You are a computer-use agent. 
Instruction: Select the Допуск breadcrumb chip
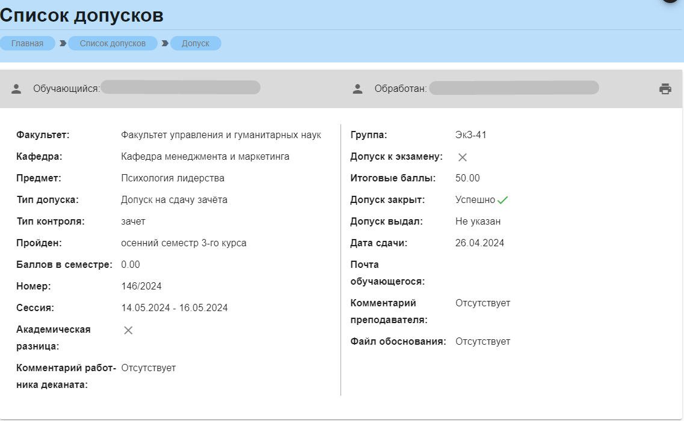click(196, 43)
